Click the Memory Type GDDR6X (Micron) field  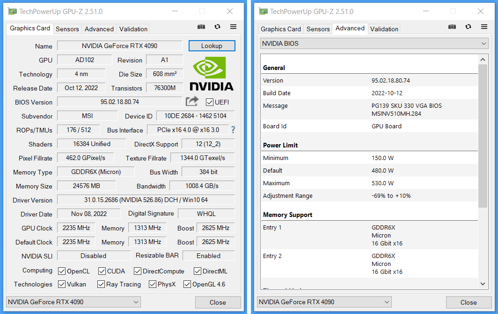click(96, 172)
